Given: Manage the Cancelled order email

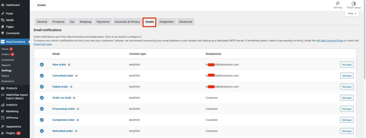Looking at the screenshot, I should (347, 76).
